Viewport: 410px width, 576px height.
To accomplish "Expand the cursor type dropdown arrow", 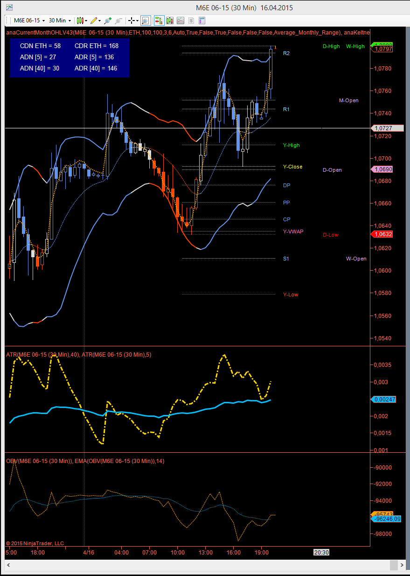I will tap(138, 21).
